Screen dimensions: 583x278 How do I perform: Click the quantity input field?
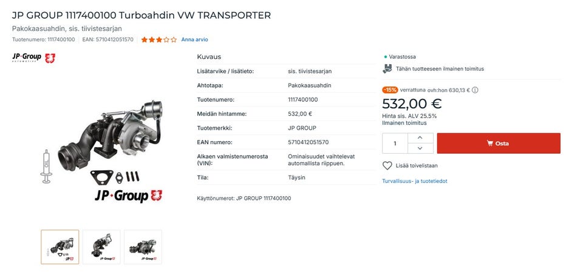click(395, 144)
